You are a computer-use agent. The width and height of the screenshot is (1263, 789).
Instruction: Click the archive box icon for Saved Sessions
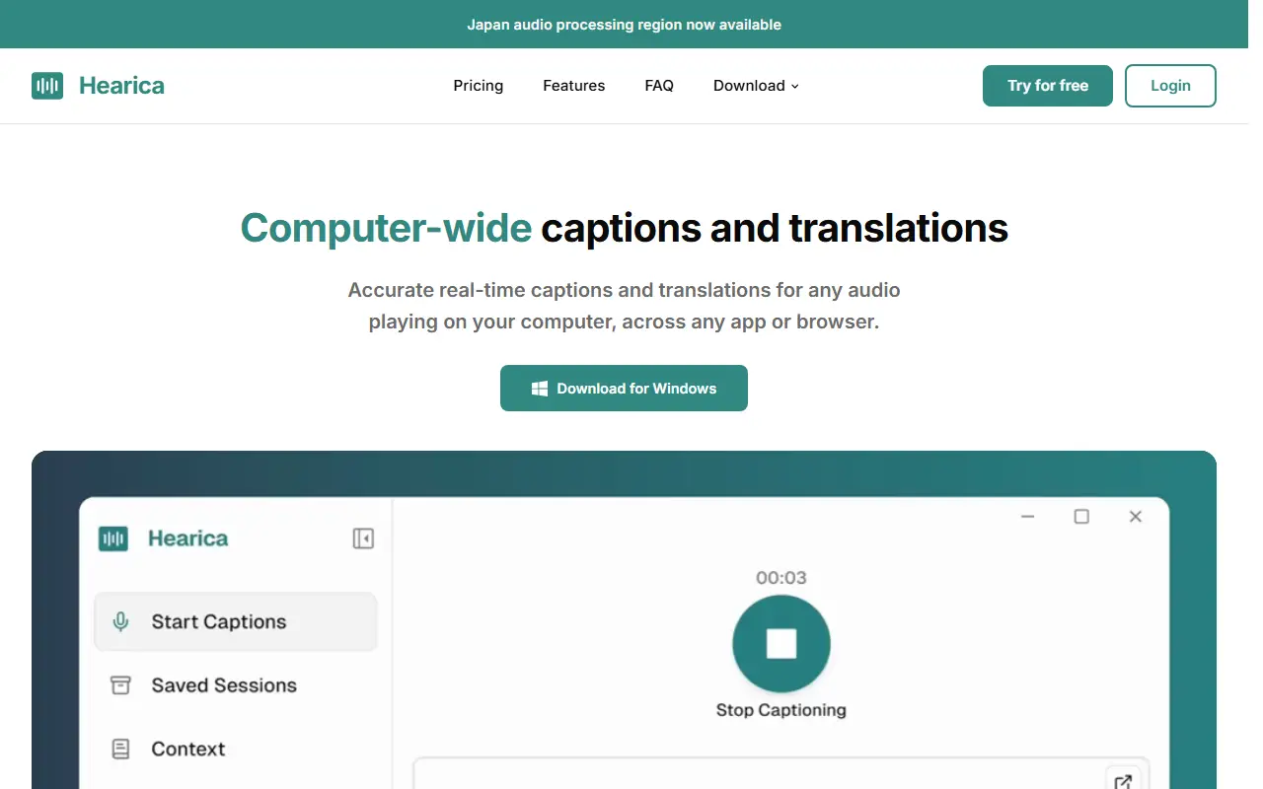tap(120, 685)
